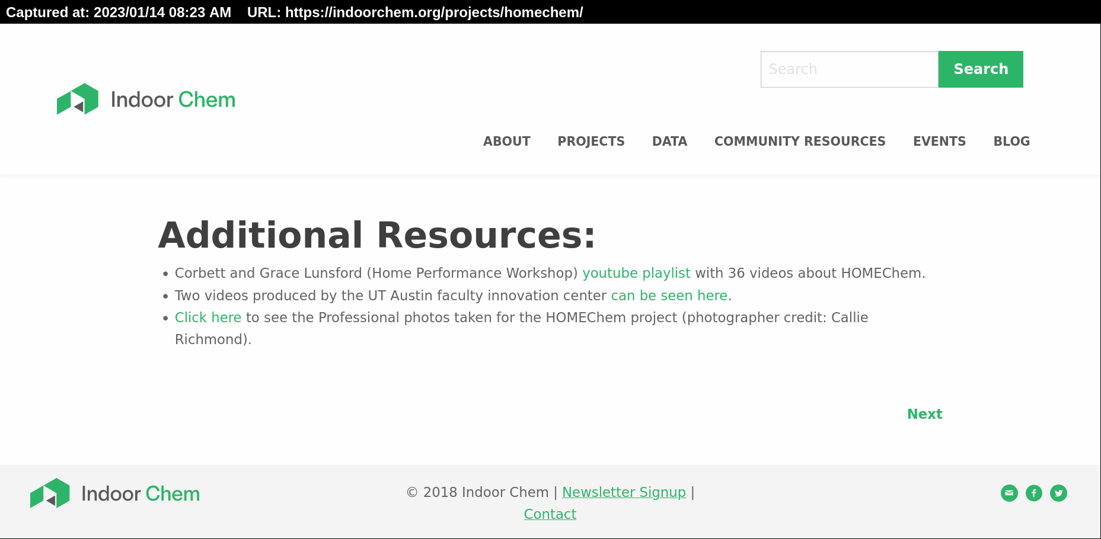Screen dimensions: 1101x539
Task: Follow the youtube playlist link
Action: tap(636, 273)
